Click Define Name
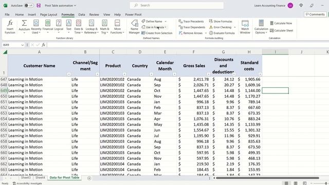This screenshot has width=329, height=185. point(152,22)
